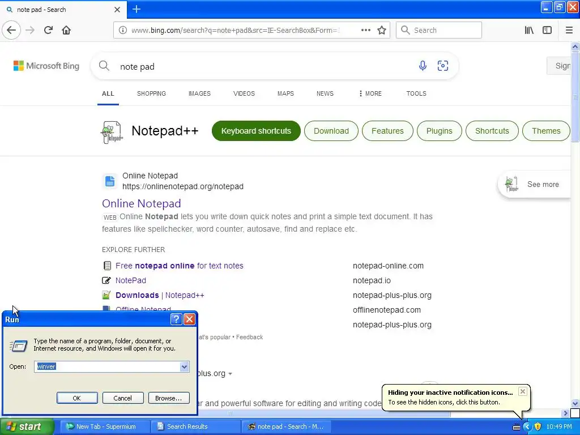Click the Bing voice search microphone
Screen dimensions: 580x435
click(423, 66)
